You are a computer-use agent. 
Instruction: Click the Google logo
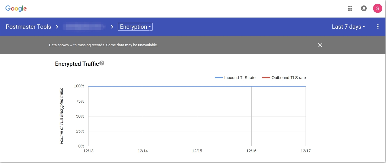16,8
